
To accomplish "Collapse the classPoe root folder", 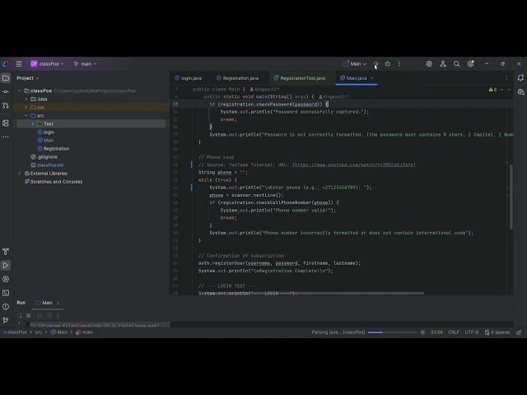I will pyautogui.click(x=20, y=91).
